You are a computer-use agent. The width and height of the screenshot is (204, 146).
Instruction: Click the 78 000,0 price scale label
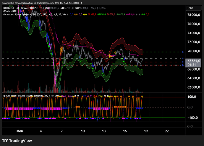pyautogui.click(x=194, y=15)
